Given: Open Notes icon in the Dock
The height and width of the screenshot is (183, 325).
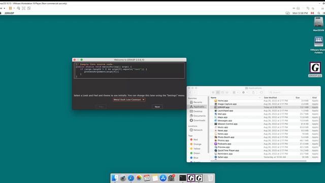Looking at the screenshot, I should (155, 178).
